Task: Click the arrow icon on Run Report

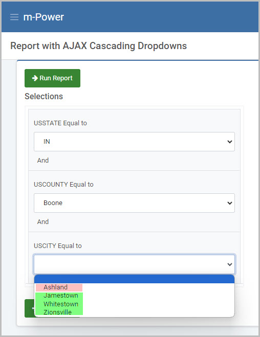Action: tap(35, 78)
